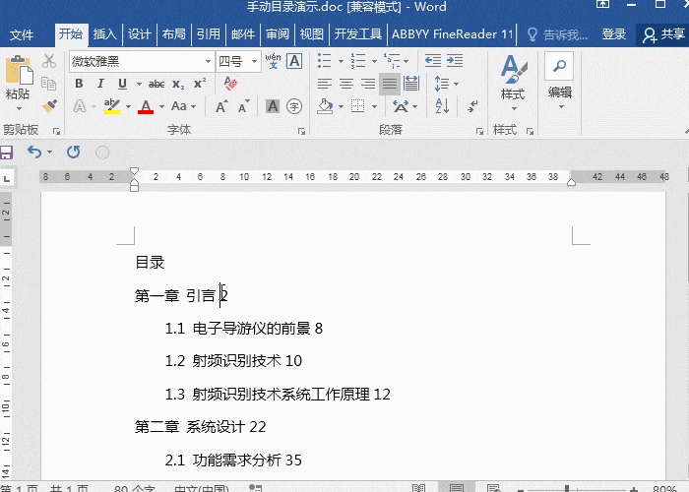Toggle Show/Hide paragraph marks
This screenshot has height=492, width=689.
[x=473, y=106]
